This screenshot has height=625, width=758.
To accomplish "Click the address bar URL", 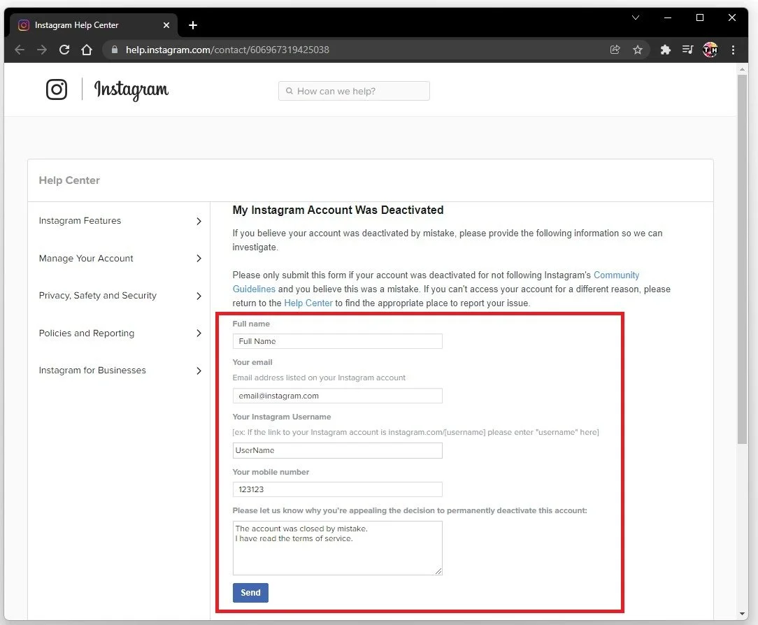I will click(227, 50).
